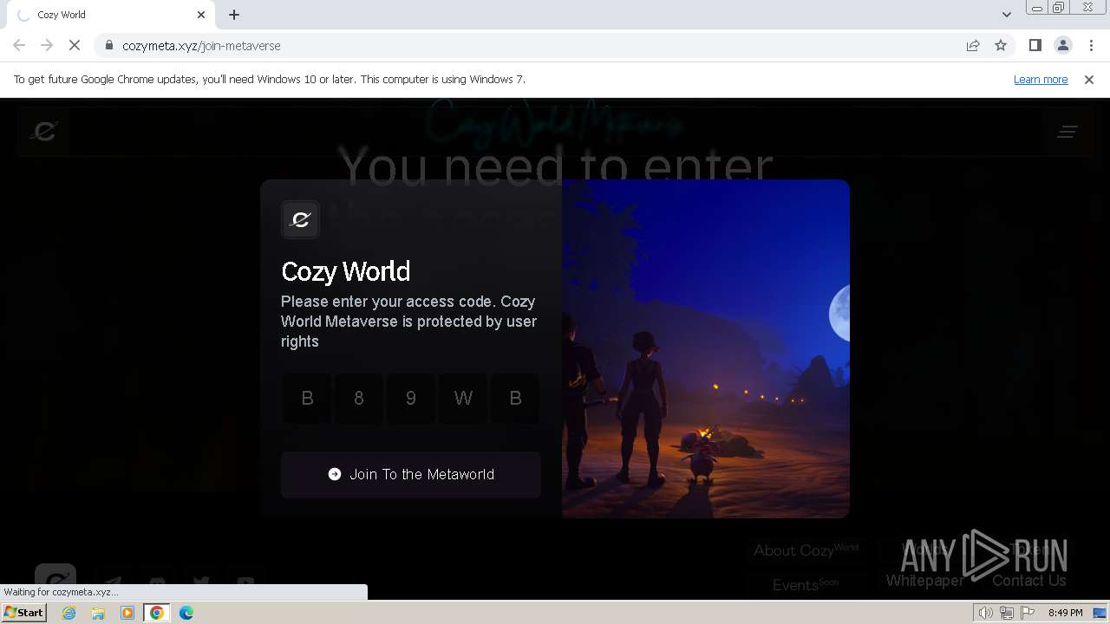Open the Windows Start menu
Image resolution: width=1110 pixels, height=624 pixels.
point(24,612)
